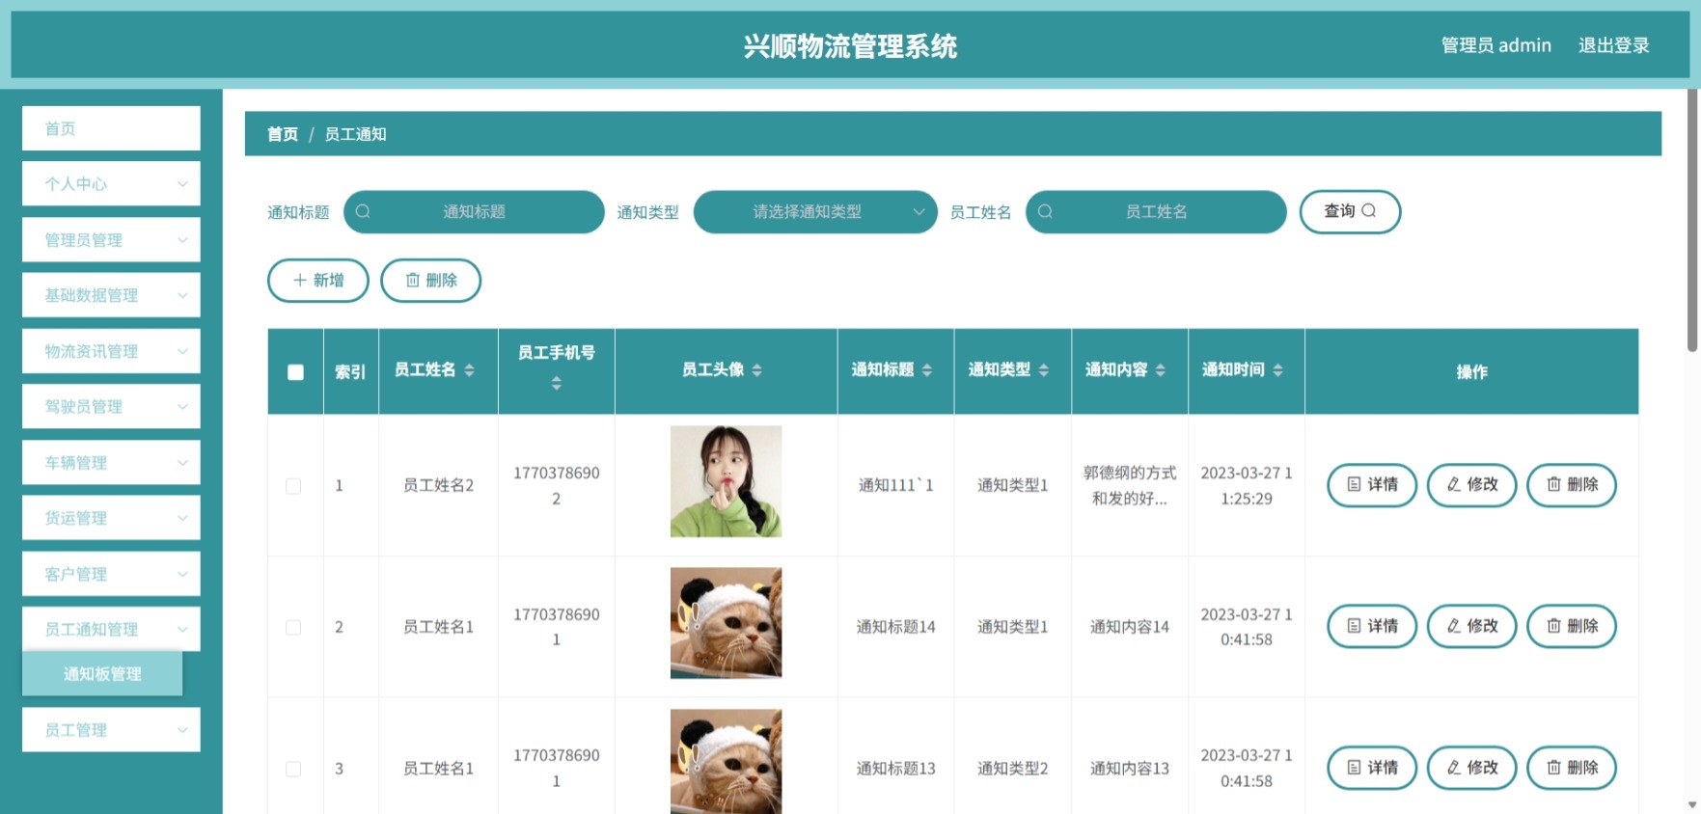Screen dimensions: 1701x814
Task: Click 退出登录 in header
Action: [x=1613, y=45]
